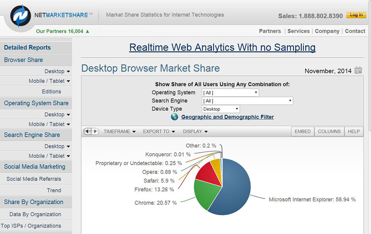Viewport: 371px width, 234px height.
Task: Open Data By Organization report
Action: (x=35, y=214)
